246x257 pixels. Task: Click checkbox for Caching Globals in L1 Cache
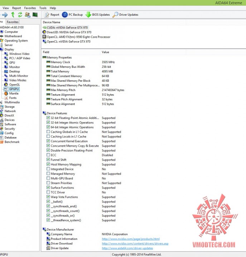[48, 132]
